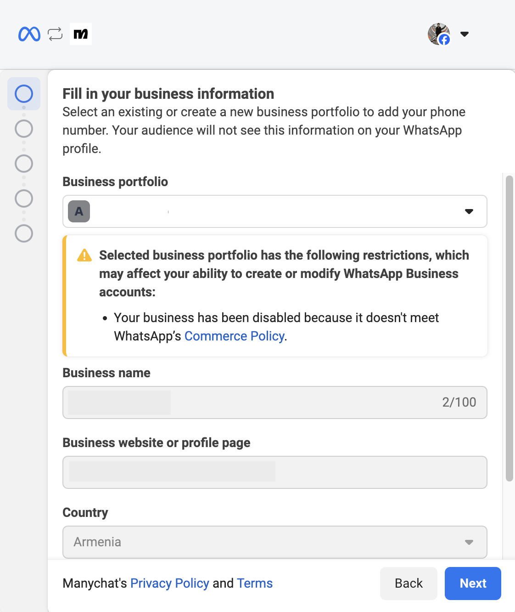
Task: Click the Manychat logo icon
Action: coord(81,34)
